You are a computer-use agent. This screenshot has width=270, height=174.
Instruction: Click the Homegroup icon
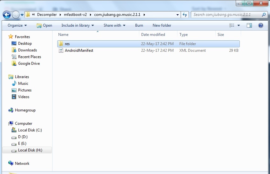point(11,110)
